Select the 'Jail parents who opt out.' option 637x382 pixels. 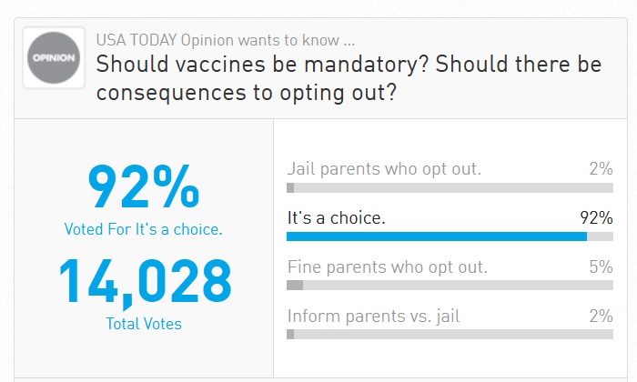point(384,168)
